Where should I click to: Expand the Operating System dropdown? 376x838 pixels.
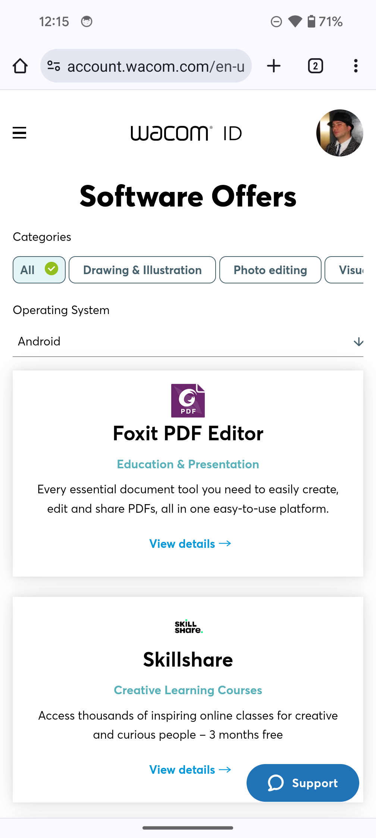point(188,342)
